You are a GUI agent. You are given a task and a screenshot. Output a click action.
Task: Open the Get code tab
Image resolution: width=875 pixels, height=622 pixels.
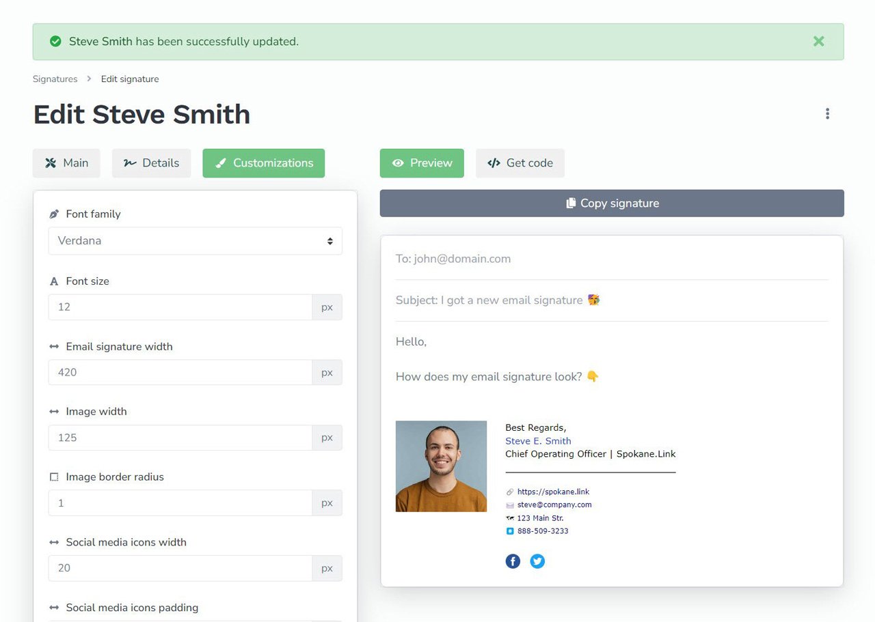point(520,163)
